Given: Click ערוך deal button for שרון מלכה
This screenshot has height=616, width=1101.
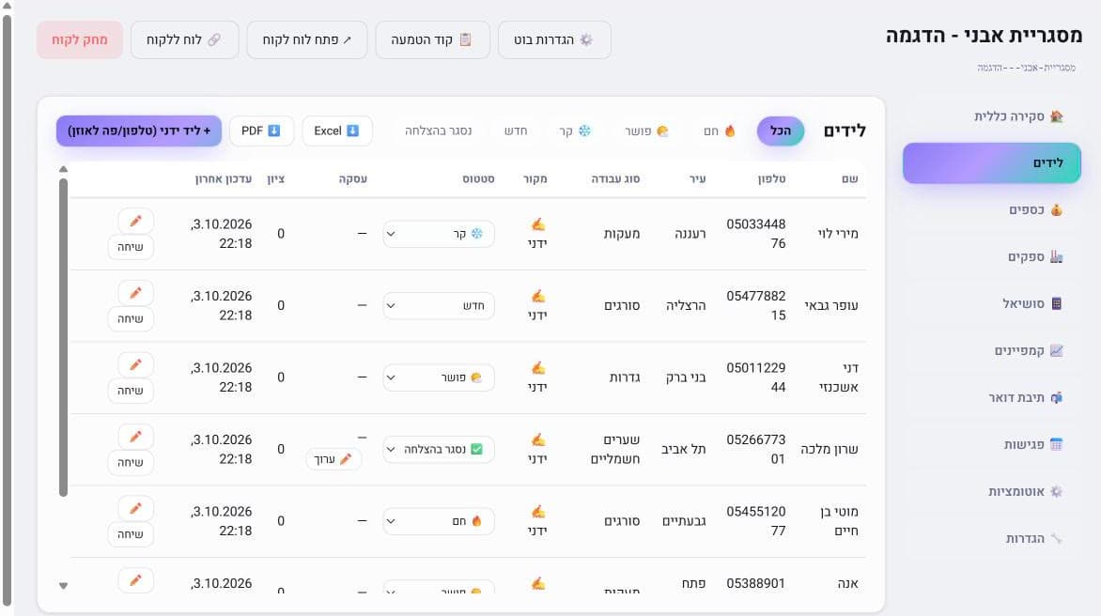Looking at the screenshot, I should pyautogui.click(x=334, y=459).
